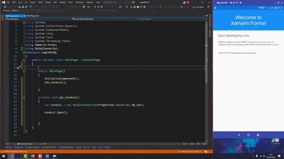
Task: Tap the Android back navigation button
Action: tap(239, 135)
